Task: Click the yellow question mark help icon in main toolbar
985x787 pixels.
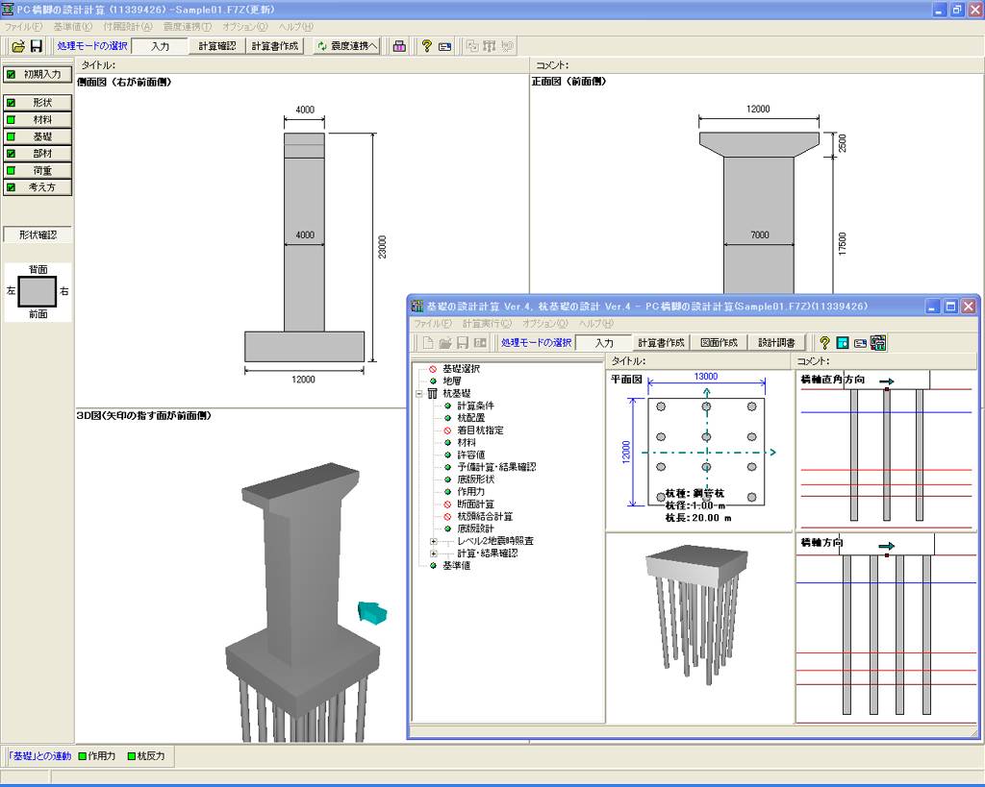Action: (x=426, y=46)
